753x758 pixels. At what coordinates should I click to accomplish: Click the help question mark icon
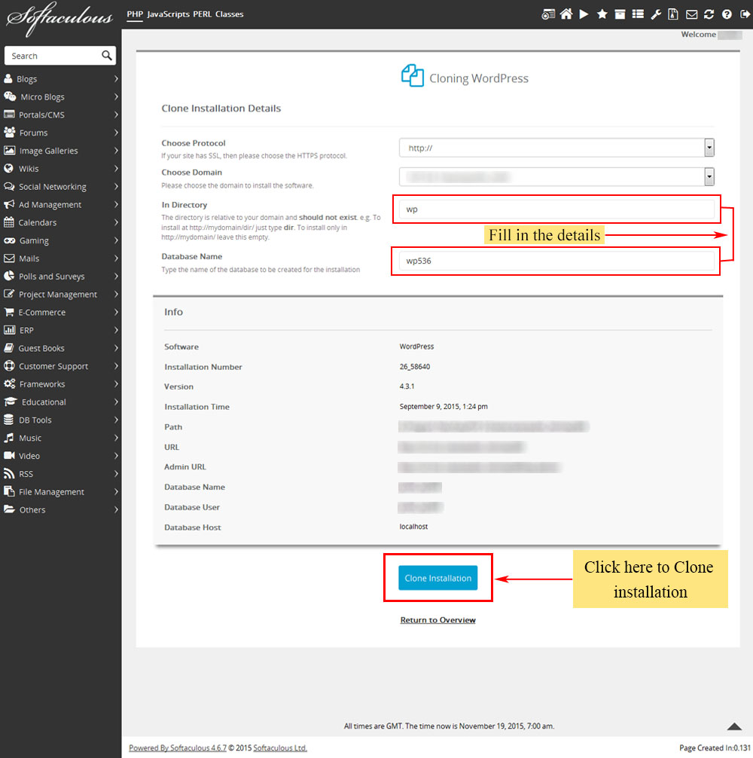[727, 14]
